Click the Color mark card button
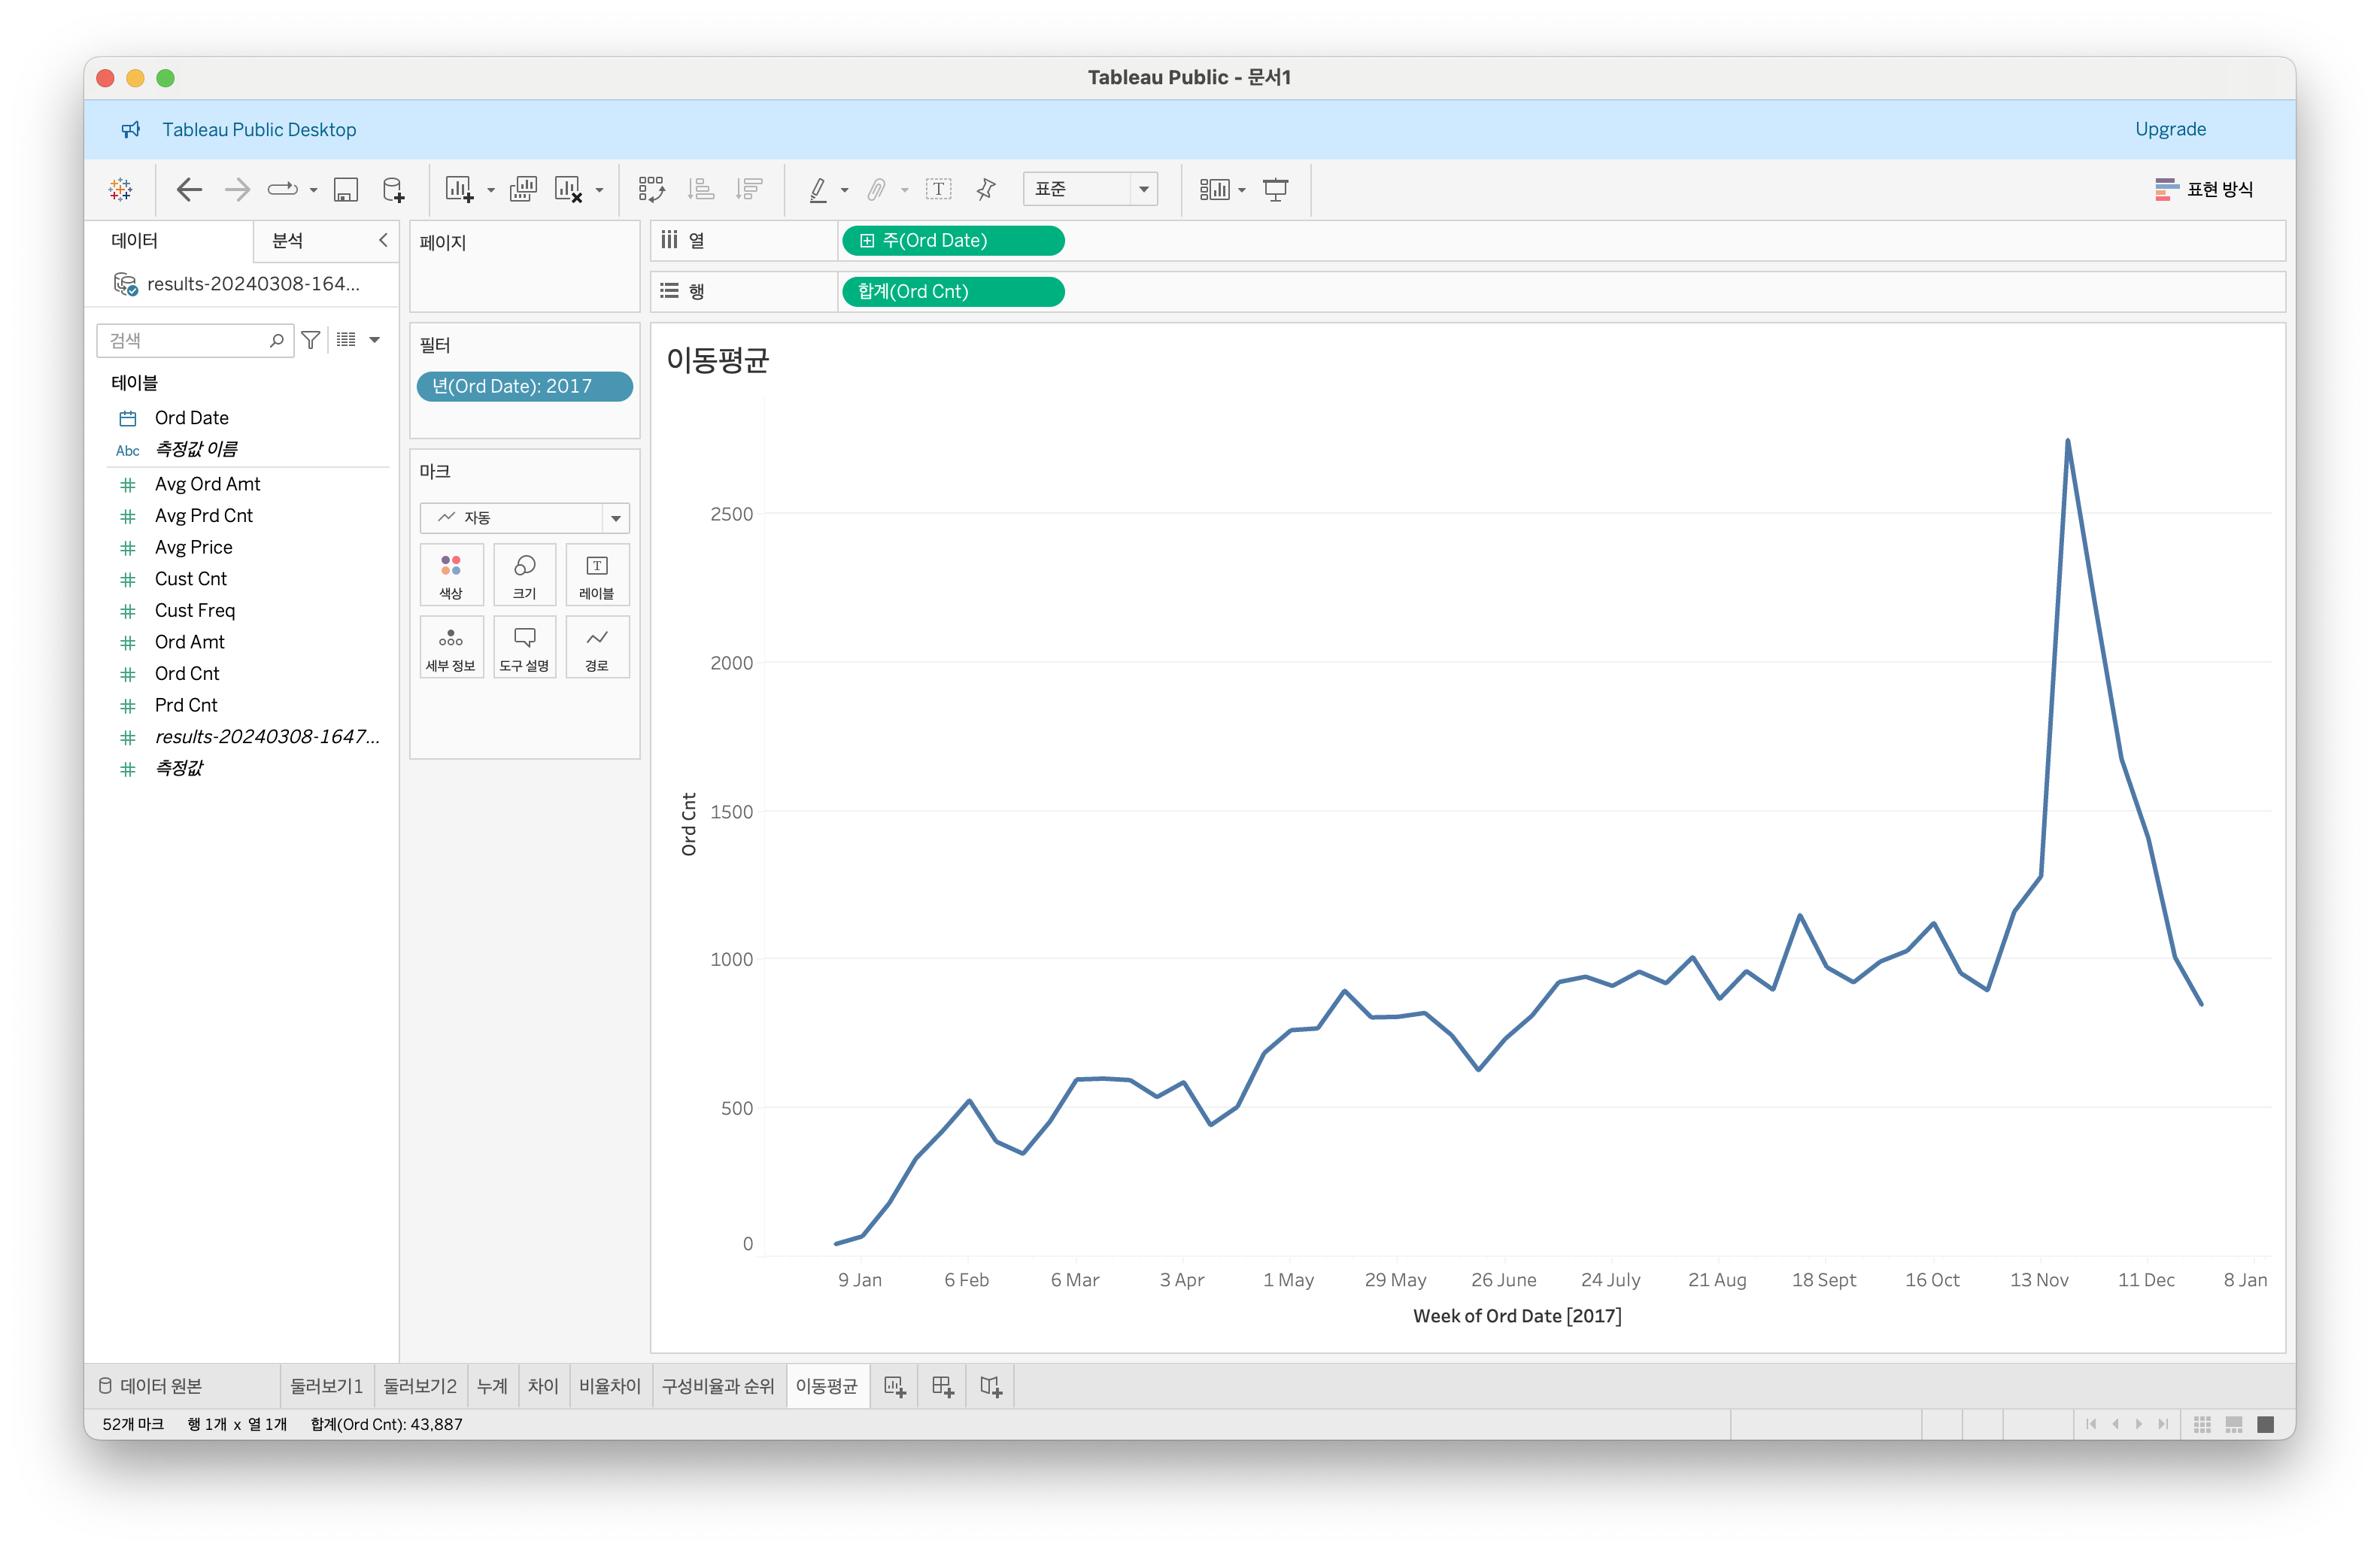This screenshot has width=2380, height=1551. pyautogui.click(x=451, y=575)
